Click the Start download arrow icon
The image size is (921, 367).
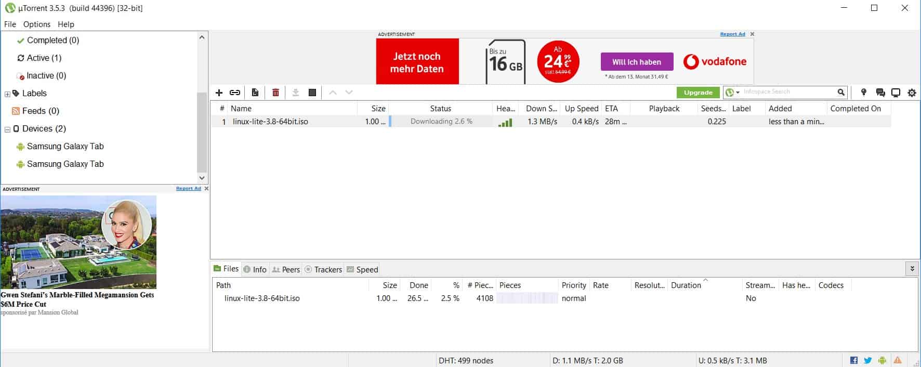coord(295,93)
